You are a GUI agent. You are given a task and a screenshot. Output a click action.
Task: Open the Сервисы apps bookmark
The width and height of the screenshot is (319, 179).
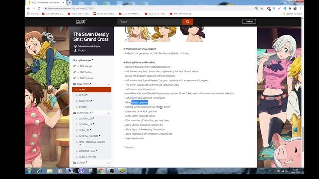tap(33, 14)
